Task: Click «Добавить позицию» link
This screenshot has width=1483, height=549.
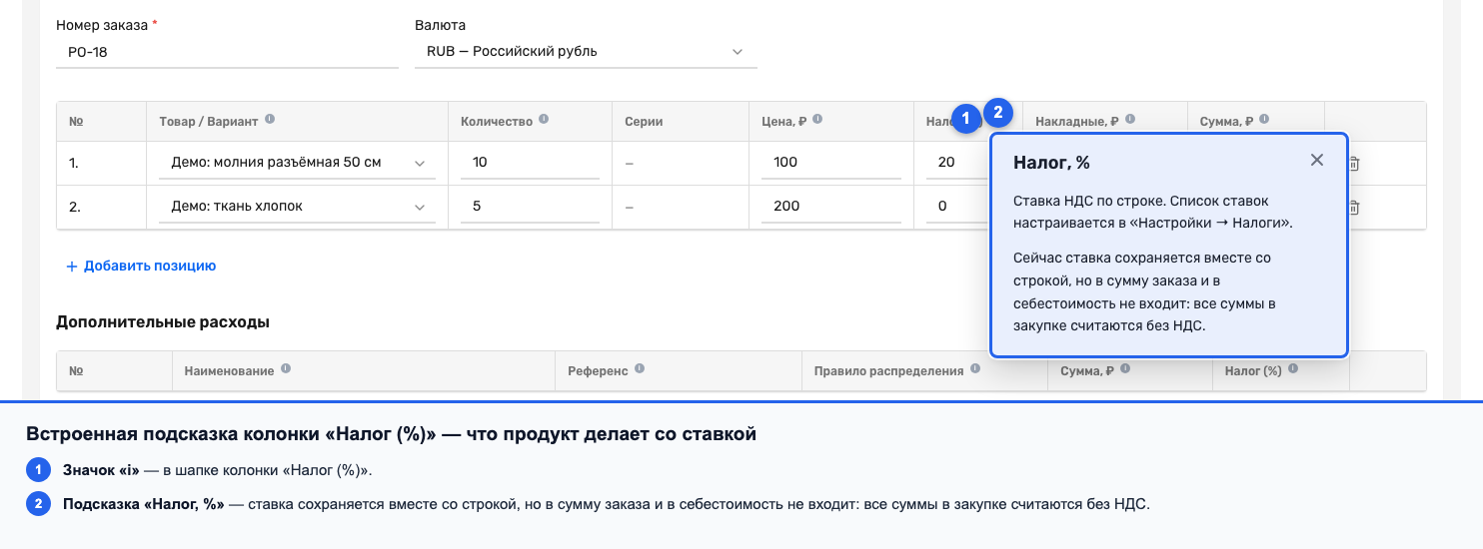Action: pyautogui.click(x=141, y=267)
